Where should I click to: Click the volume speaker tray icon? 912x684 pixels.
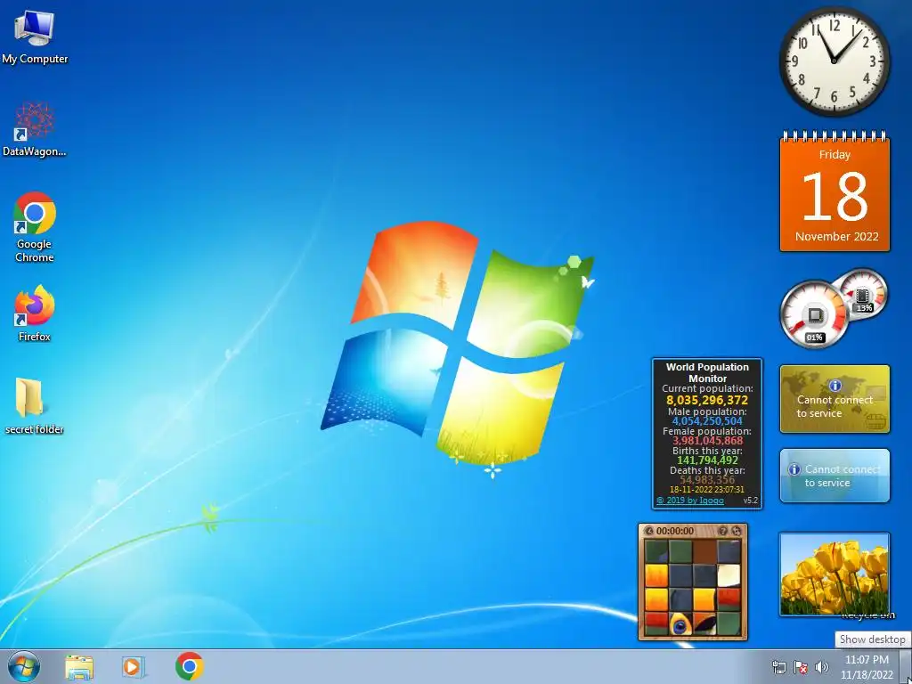(821, 667)
